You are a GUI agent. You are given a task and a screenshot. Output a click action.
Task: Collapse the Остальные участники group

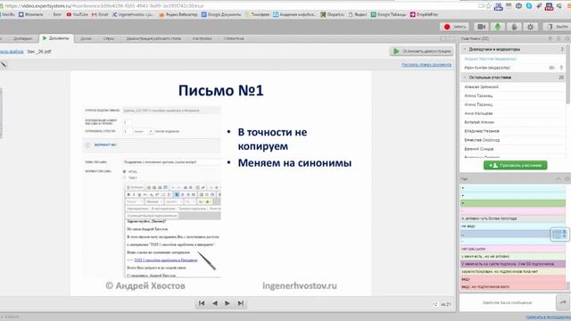(465, 78)
